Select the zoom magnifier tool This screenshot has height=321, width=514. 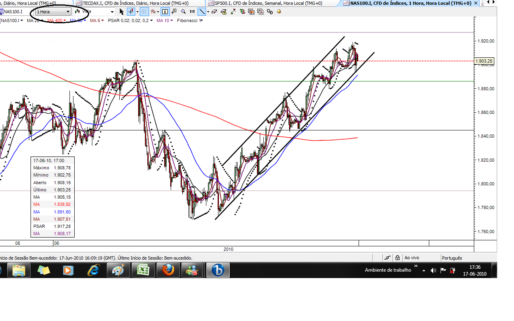[184, 12]
